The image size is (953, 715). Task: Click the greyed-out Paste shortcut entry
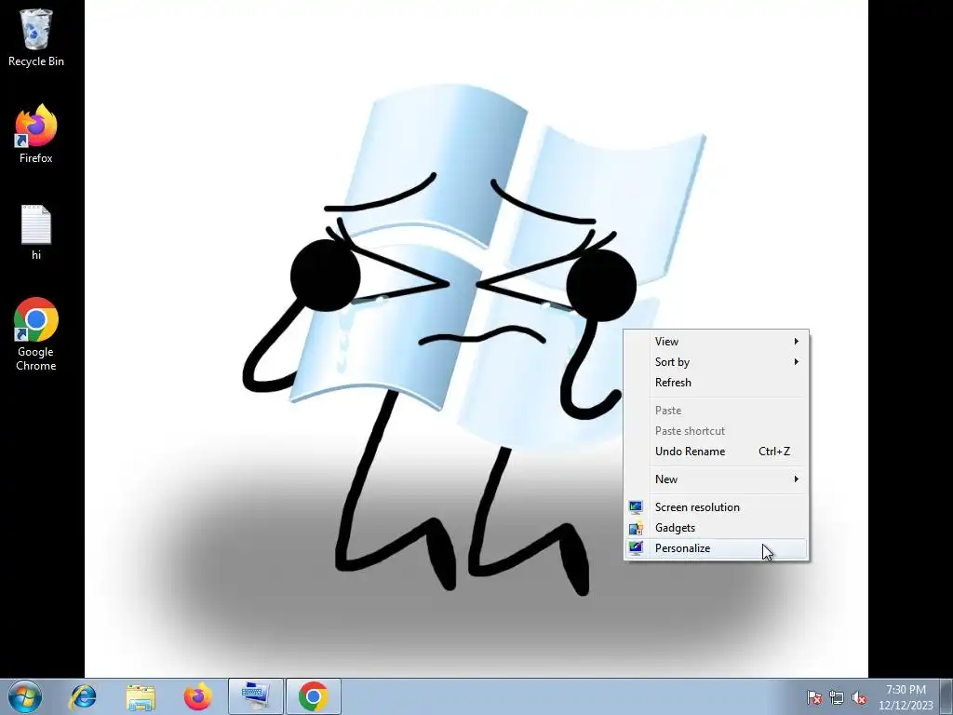(x=717, y=431)
